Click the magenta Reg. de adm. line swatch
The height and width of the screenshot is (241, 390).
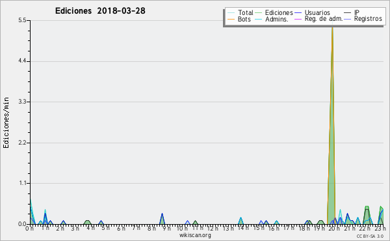[298, 19]
